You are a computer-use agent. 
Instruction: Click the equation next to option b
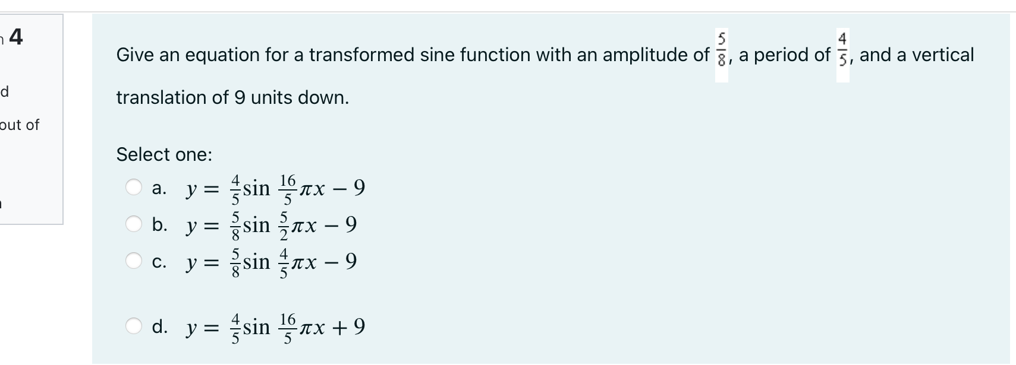click(x=270, y=224)
